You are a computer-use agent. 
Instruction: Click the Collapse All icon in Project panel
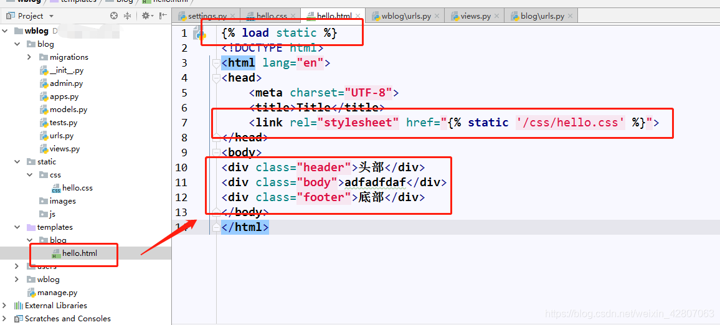point(128,16)
